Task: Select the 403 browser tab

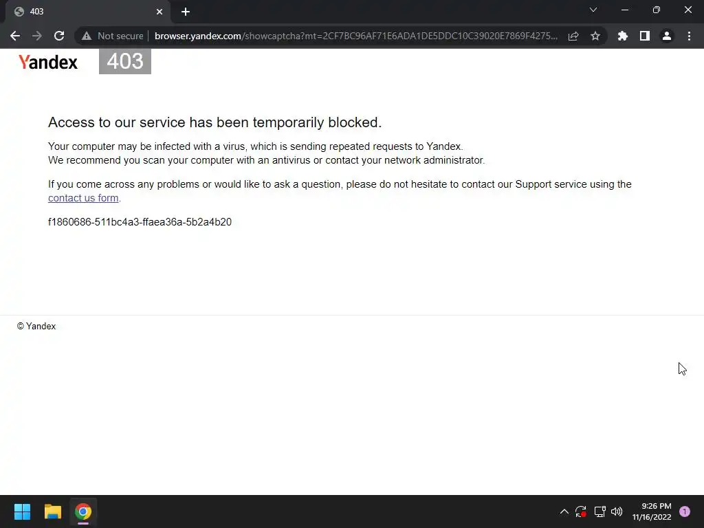Action: coord(87,12)
